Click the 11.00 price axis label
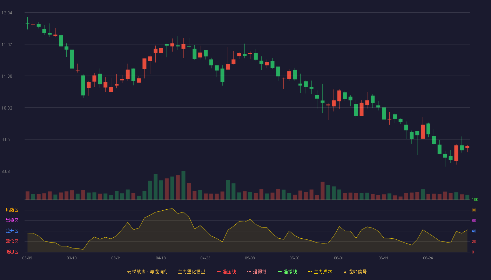Viewport: 491px width, 280px height. pyautogui.click(x=7, y=76)
